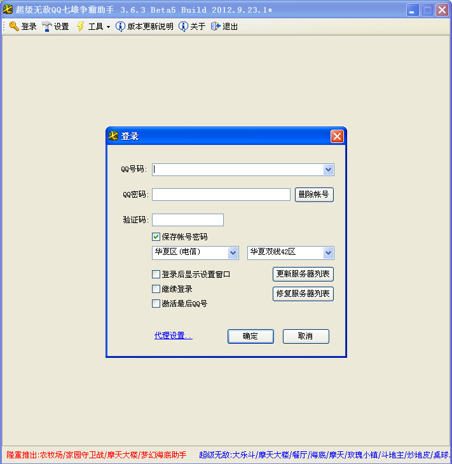This screenshot has width=452, height=464.
Task: Expand the QQ号码 dropdown arrow
Action: (x=328, y=170)
